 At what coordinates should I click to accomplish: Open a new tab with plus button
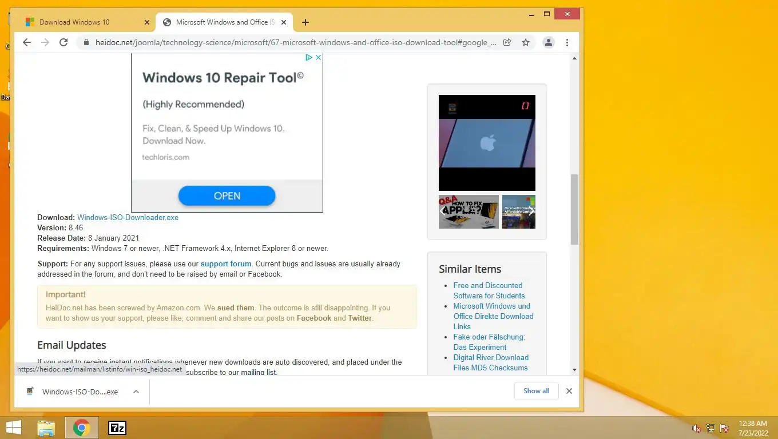tap(305, 22)
